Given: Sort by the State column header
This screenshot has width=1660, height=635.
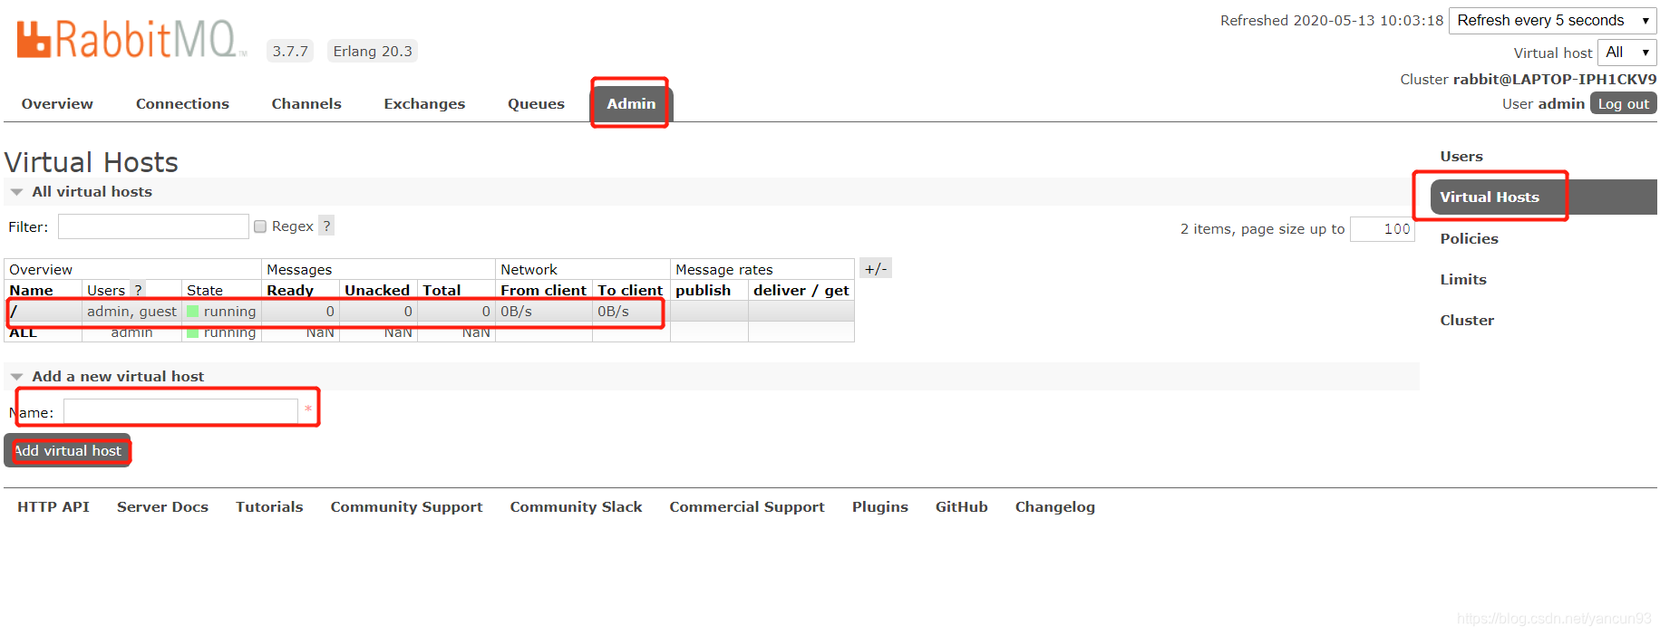Looking at the screenshot, I should point(205,290).
